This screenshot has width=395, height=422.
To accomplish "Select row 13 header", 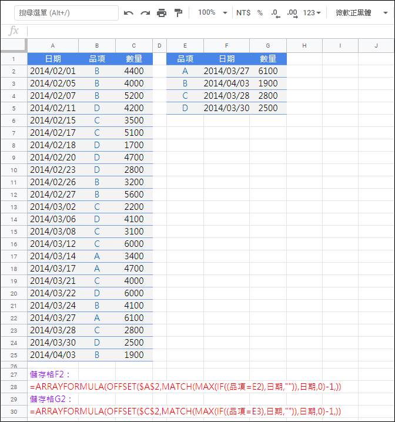I will click(x=14, y=207).
